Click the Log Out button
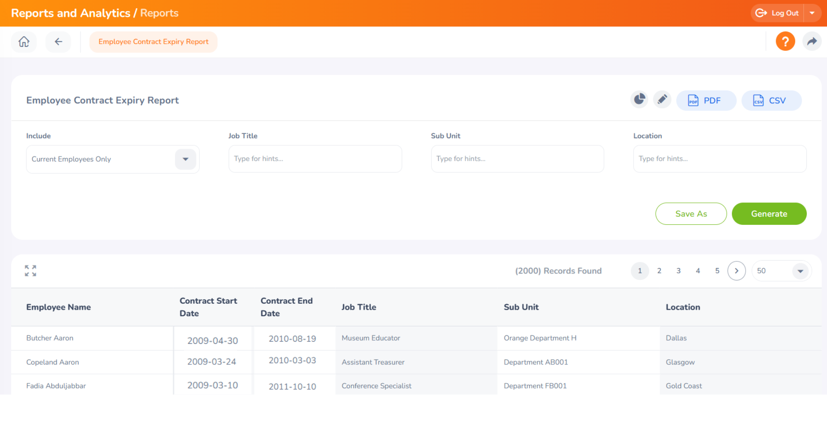The width and height of the screenshot is (827, 426). (778, 13)
